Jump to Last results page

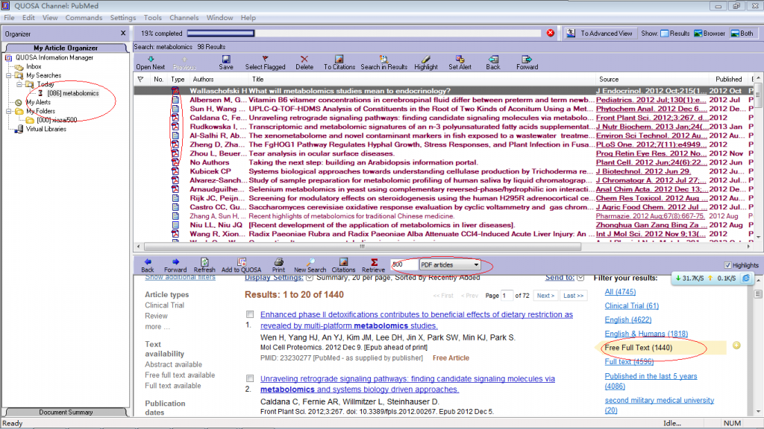tap(573, 295)
